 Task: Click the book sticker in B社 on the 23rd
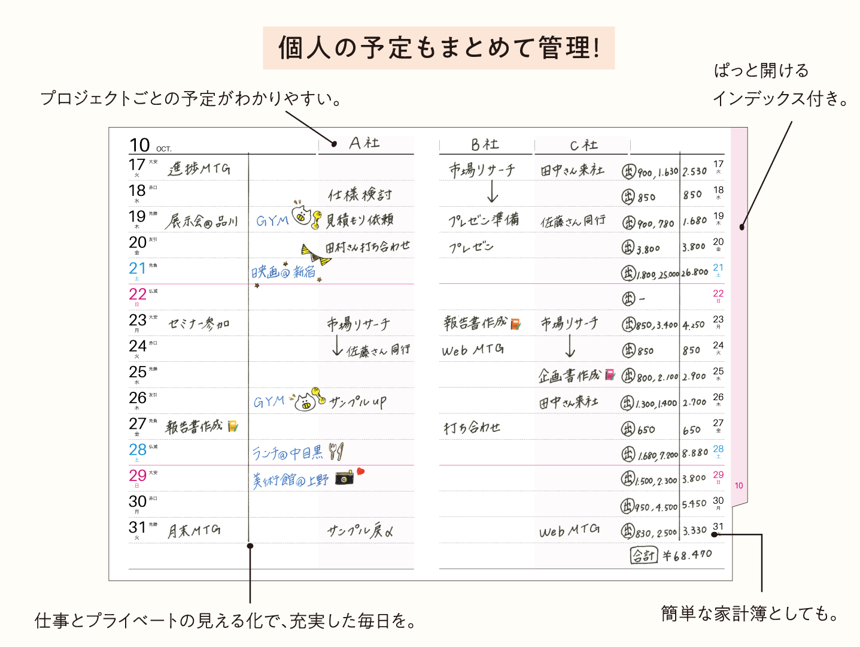click(x=515, y=324)
